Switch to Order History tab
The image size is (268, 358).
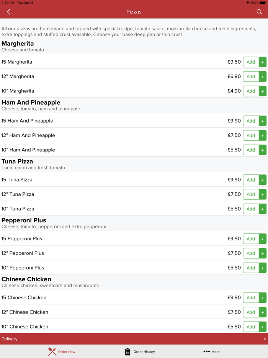144,351
